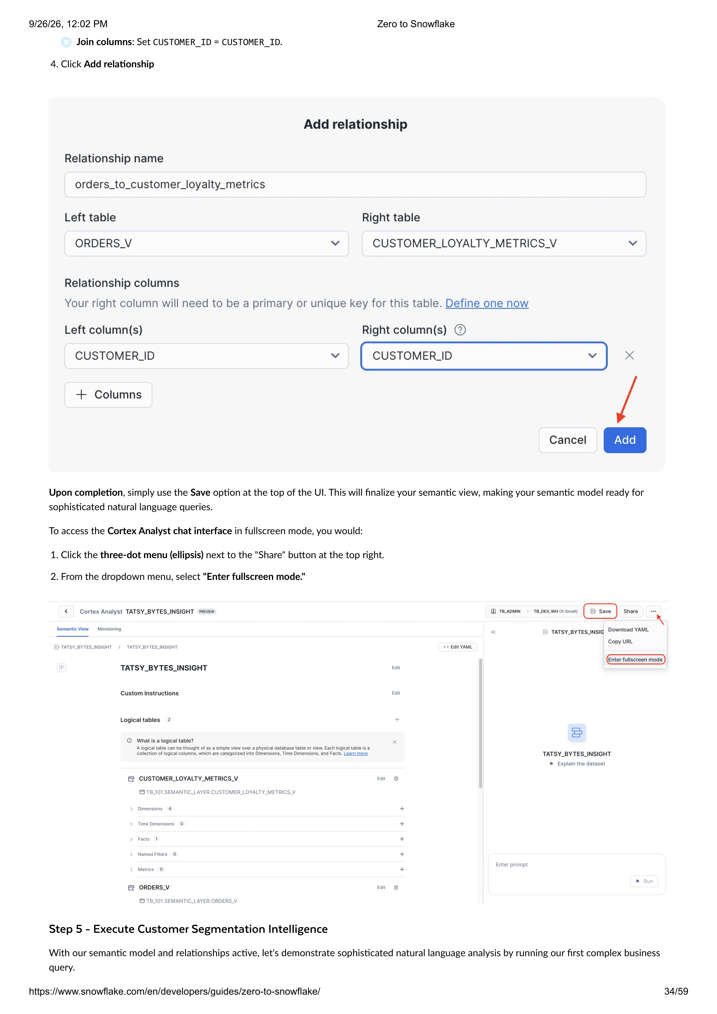Image resolution: width=717 pixels, height=1014 pixels.
Task: Click the blue Add button
Action: coord(625,440)
